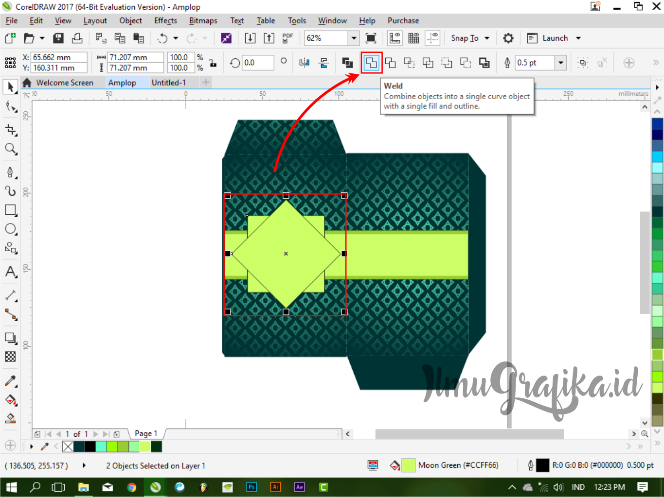Switch to the Welcome Screen tab
Image resolution: width=664 pixels, height=497 pixels.
click(x=64, y=83)
